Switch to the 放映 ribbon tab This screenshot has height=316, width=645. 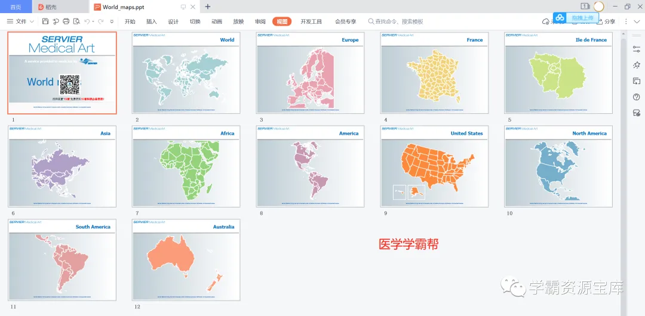(238, 21)
